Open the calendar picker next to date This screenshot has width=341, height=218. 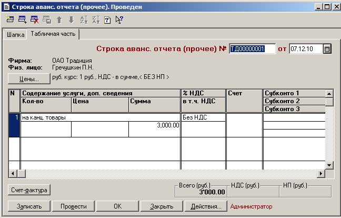tap(327, 49)
